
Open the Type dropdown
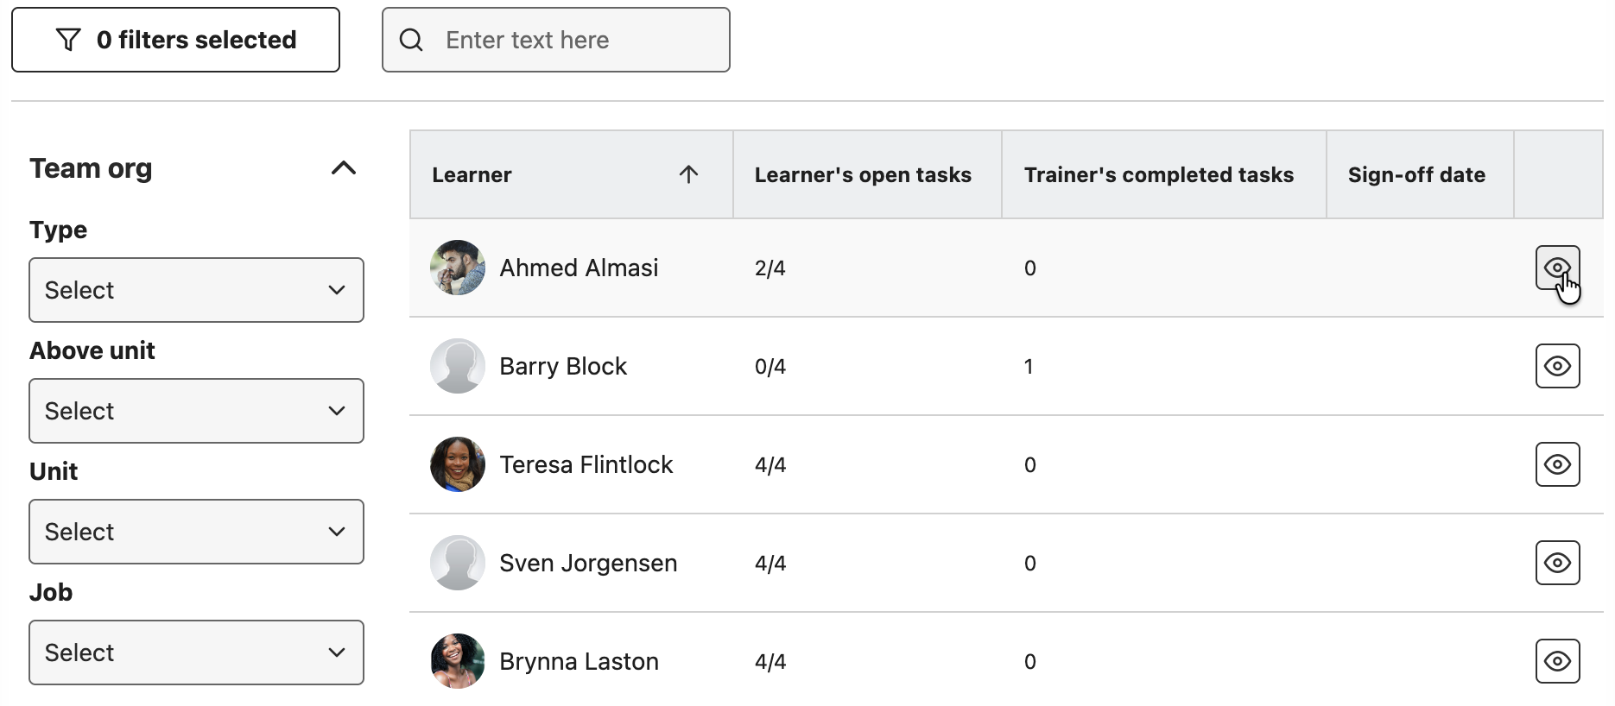(x=196, y=290)
